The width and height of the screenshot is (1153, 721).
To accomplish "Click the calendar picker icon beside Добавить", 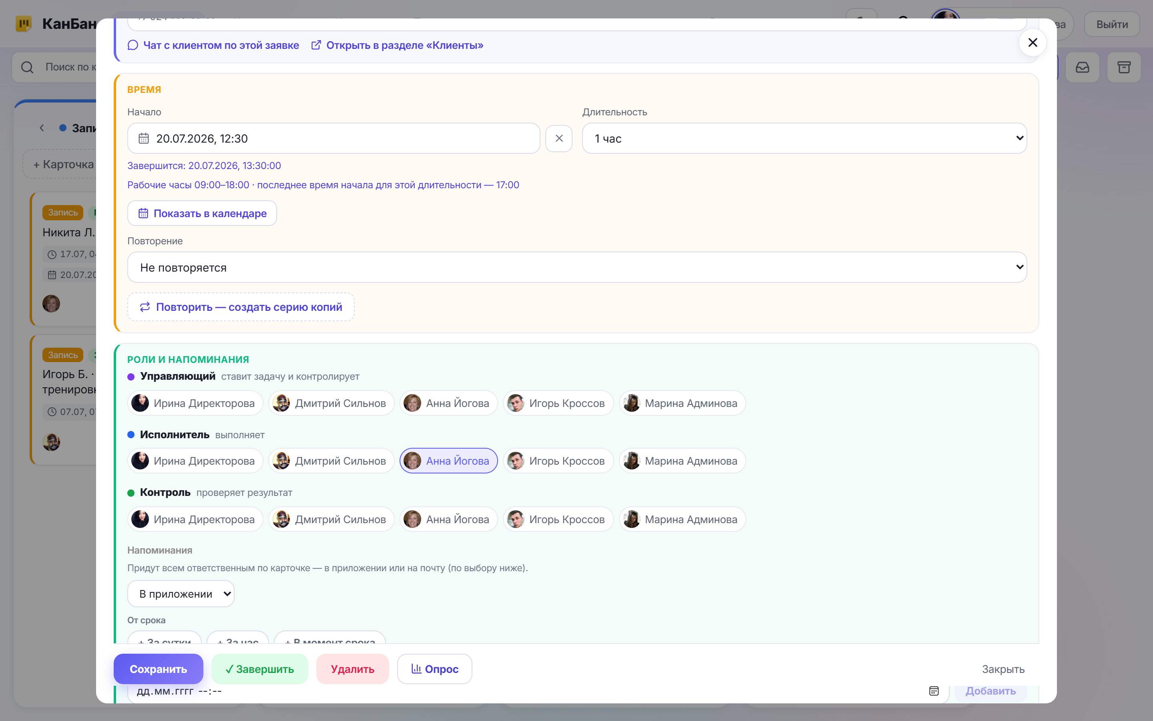I will coord(933,691).
